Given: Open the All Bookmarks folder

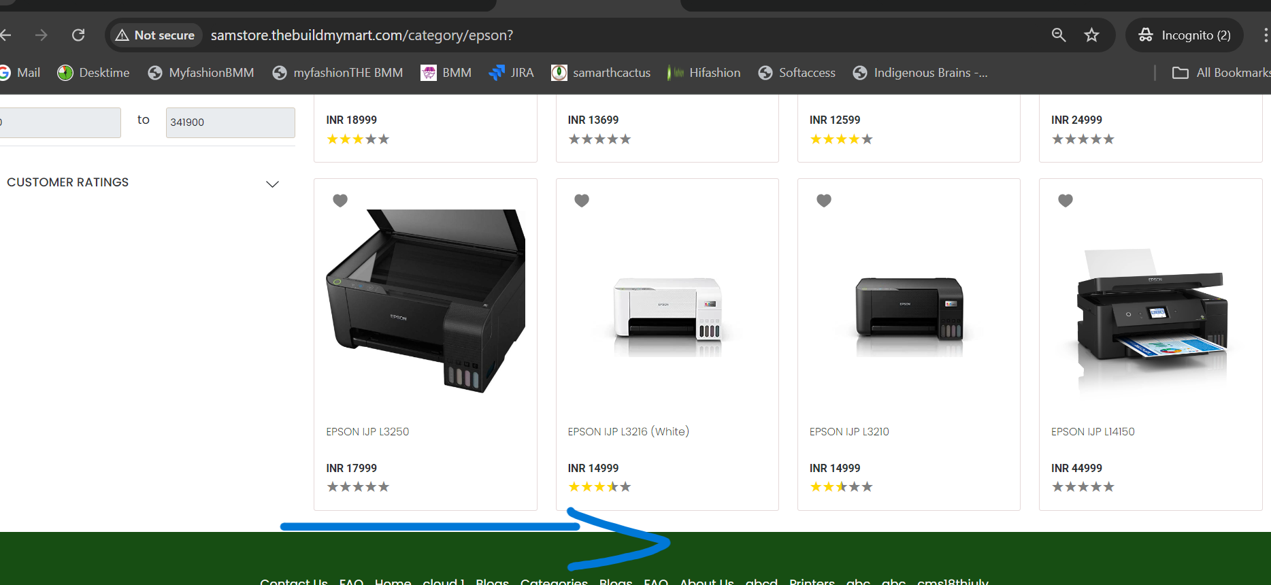Looking at the screenshot, I should pos(1221,73).
